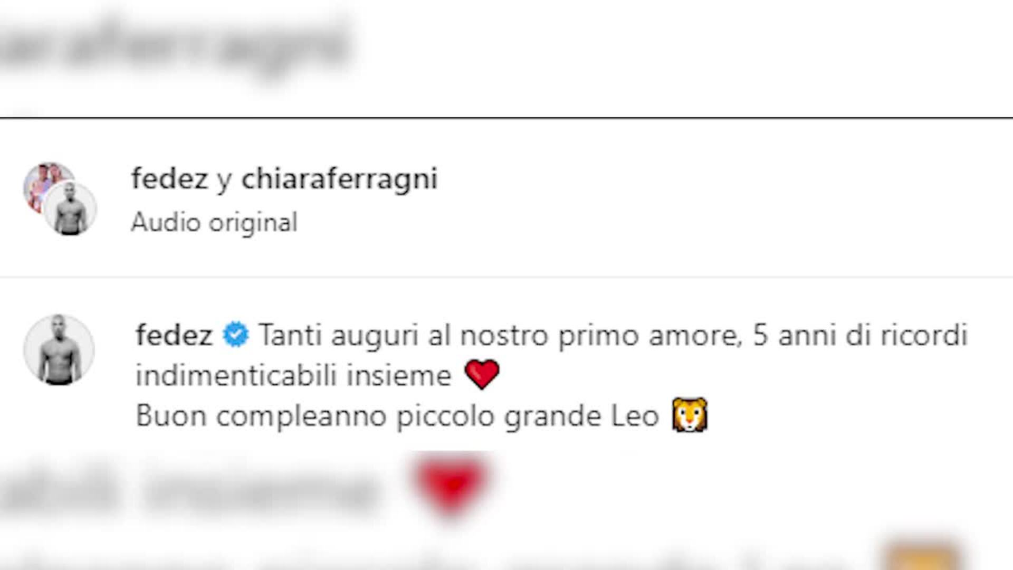The height and width of the screenshot is (570, 1013).
Task: Click the 5 anni di ricordi phrase
Action: click(x=860, y=336)
